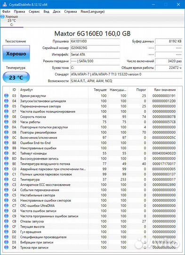This screenshot has height=255, width=185.
Task: Click status icon for B8 Ошибки End-to-End
Action: tap(6, 143)
